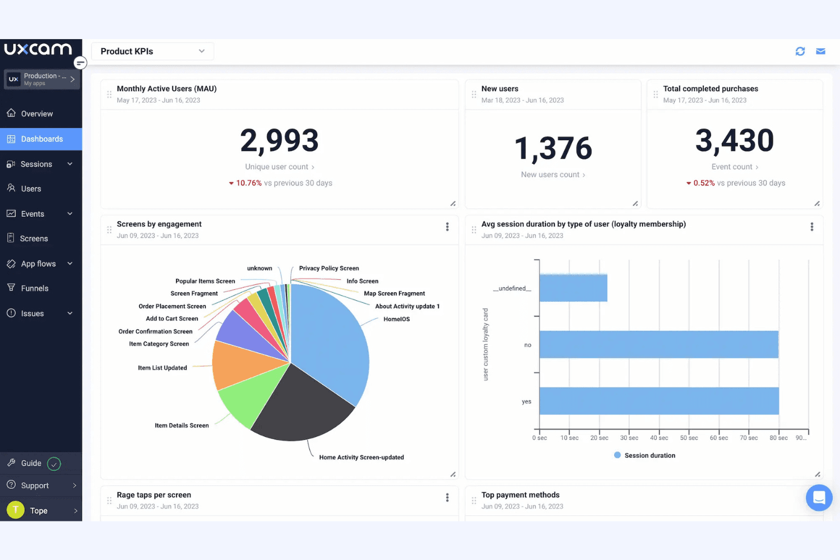Open the New users count link

click(553, 175)
